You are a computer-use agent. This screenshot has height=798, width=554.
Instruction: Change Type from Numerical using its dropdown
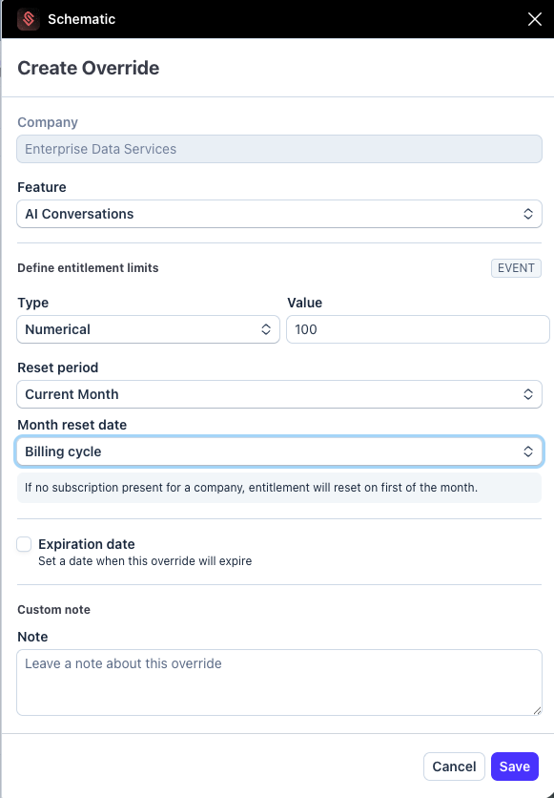click(x=148, y=328)
